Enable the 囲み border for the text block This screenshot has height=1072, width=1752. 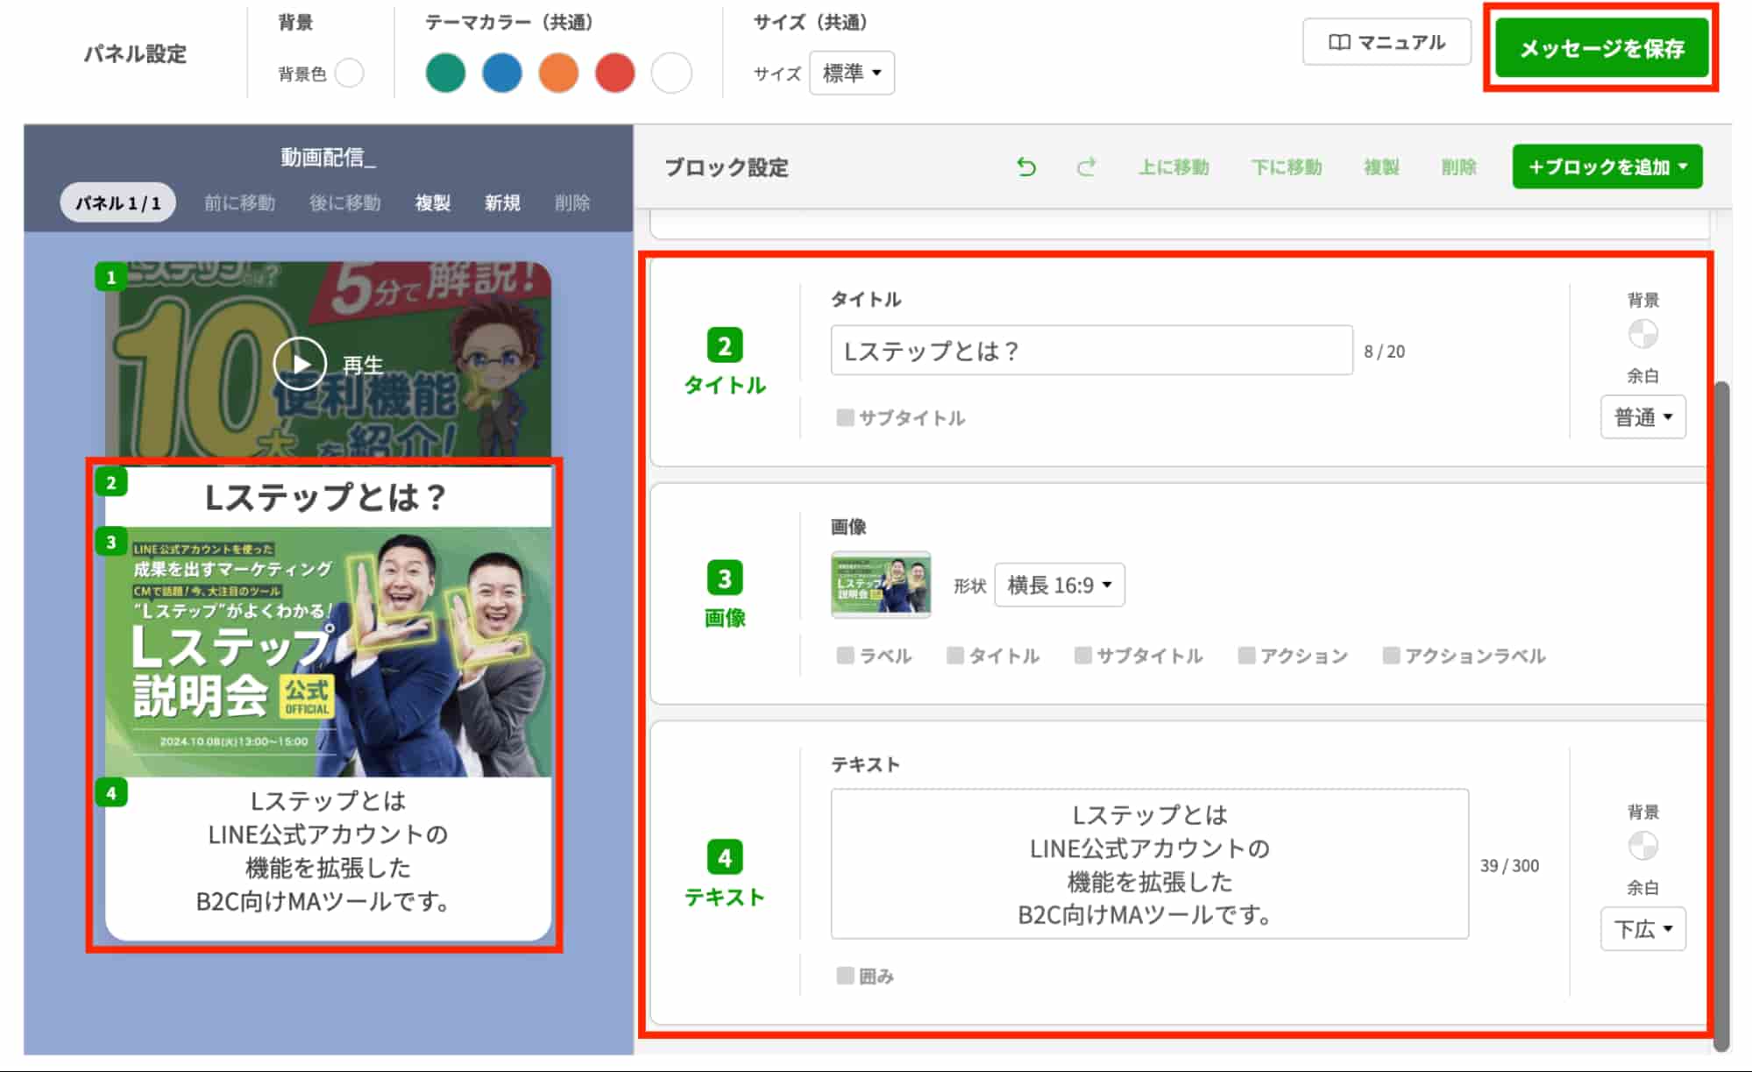click(843, 975)
